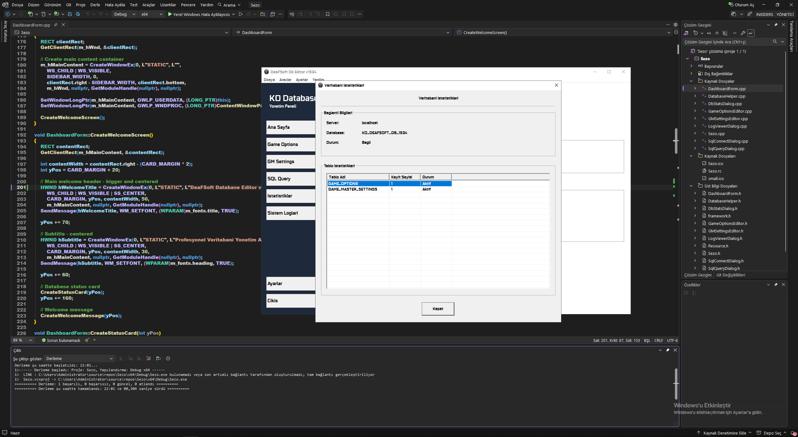Screen dimensions: 798x437
Task: Toggle word wrap icon in Çıktı panel
Action: [158, 358]
